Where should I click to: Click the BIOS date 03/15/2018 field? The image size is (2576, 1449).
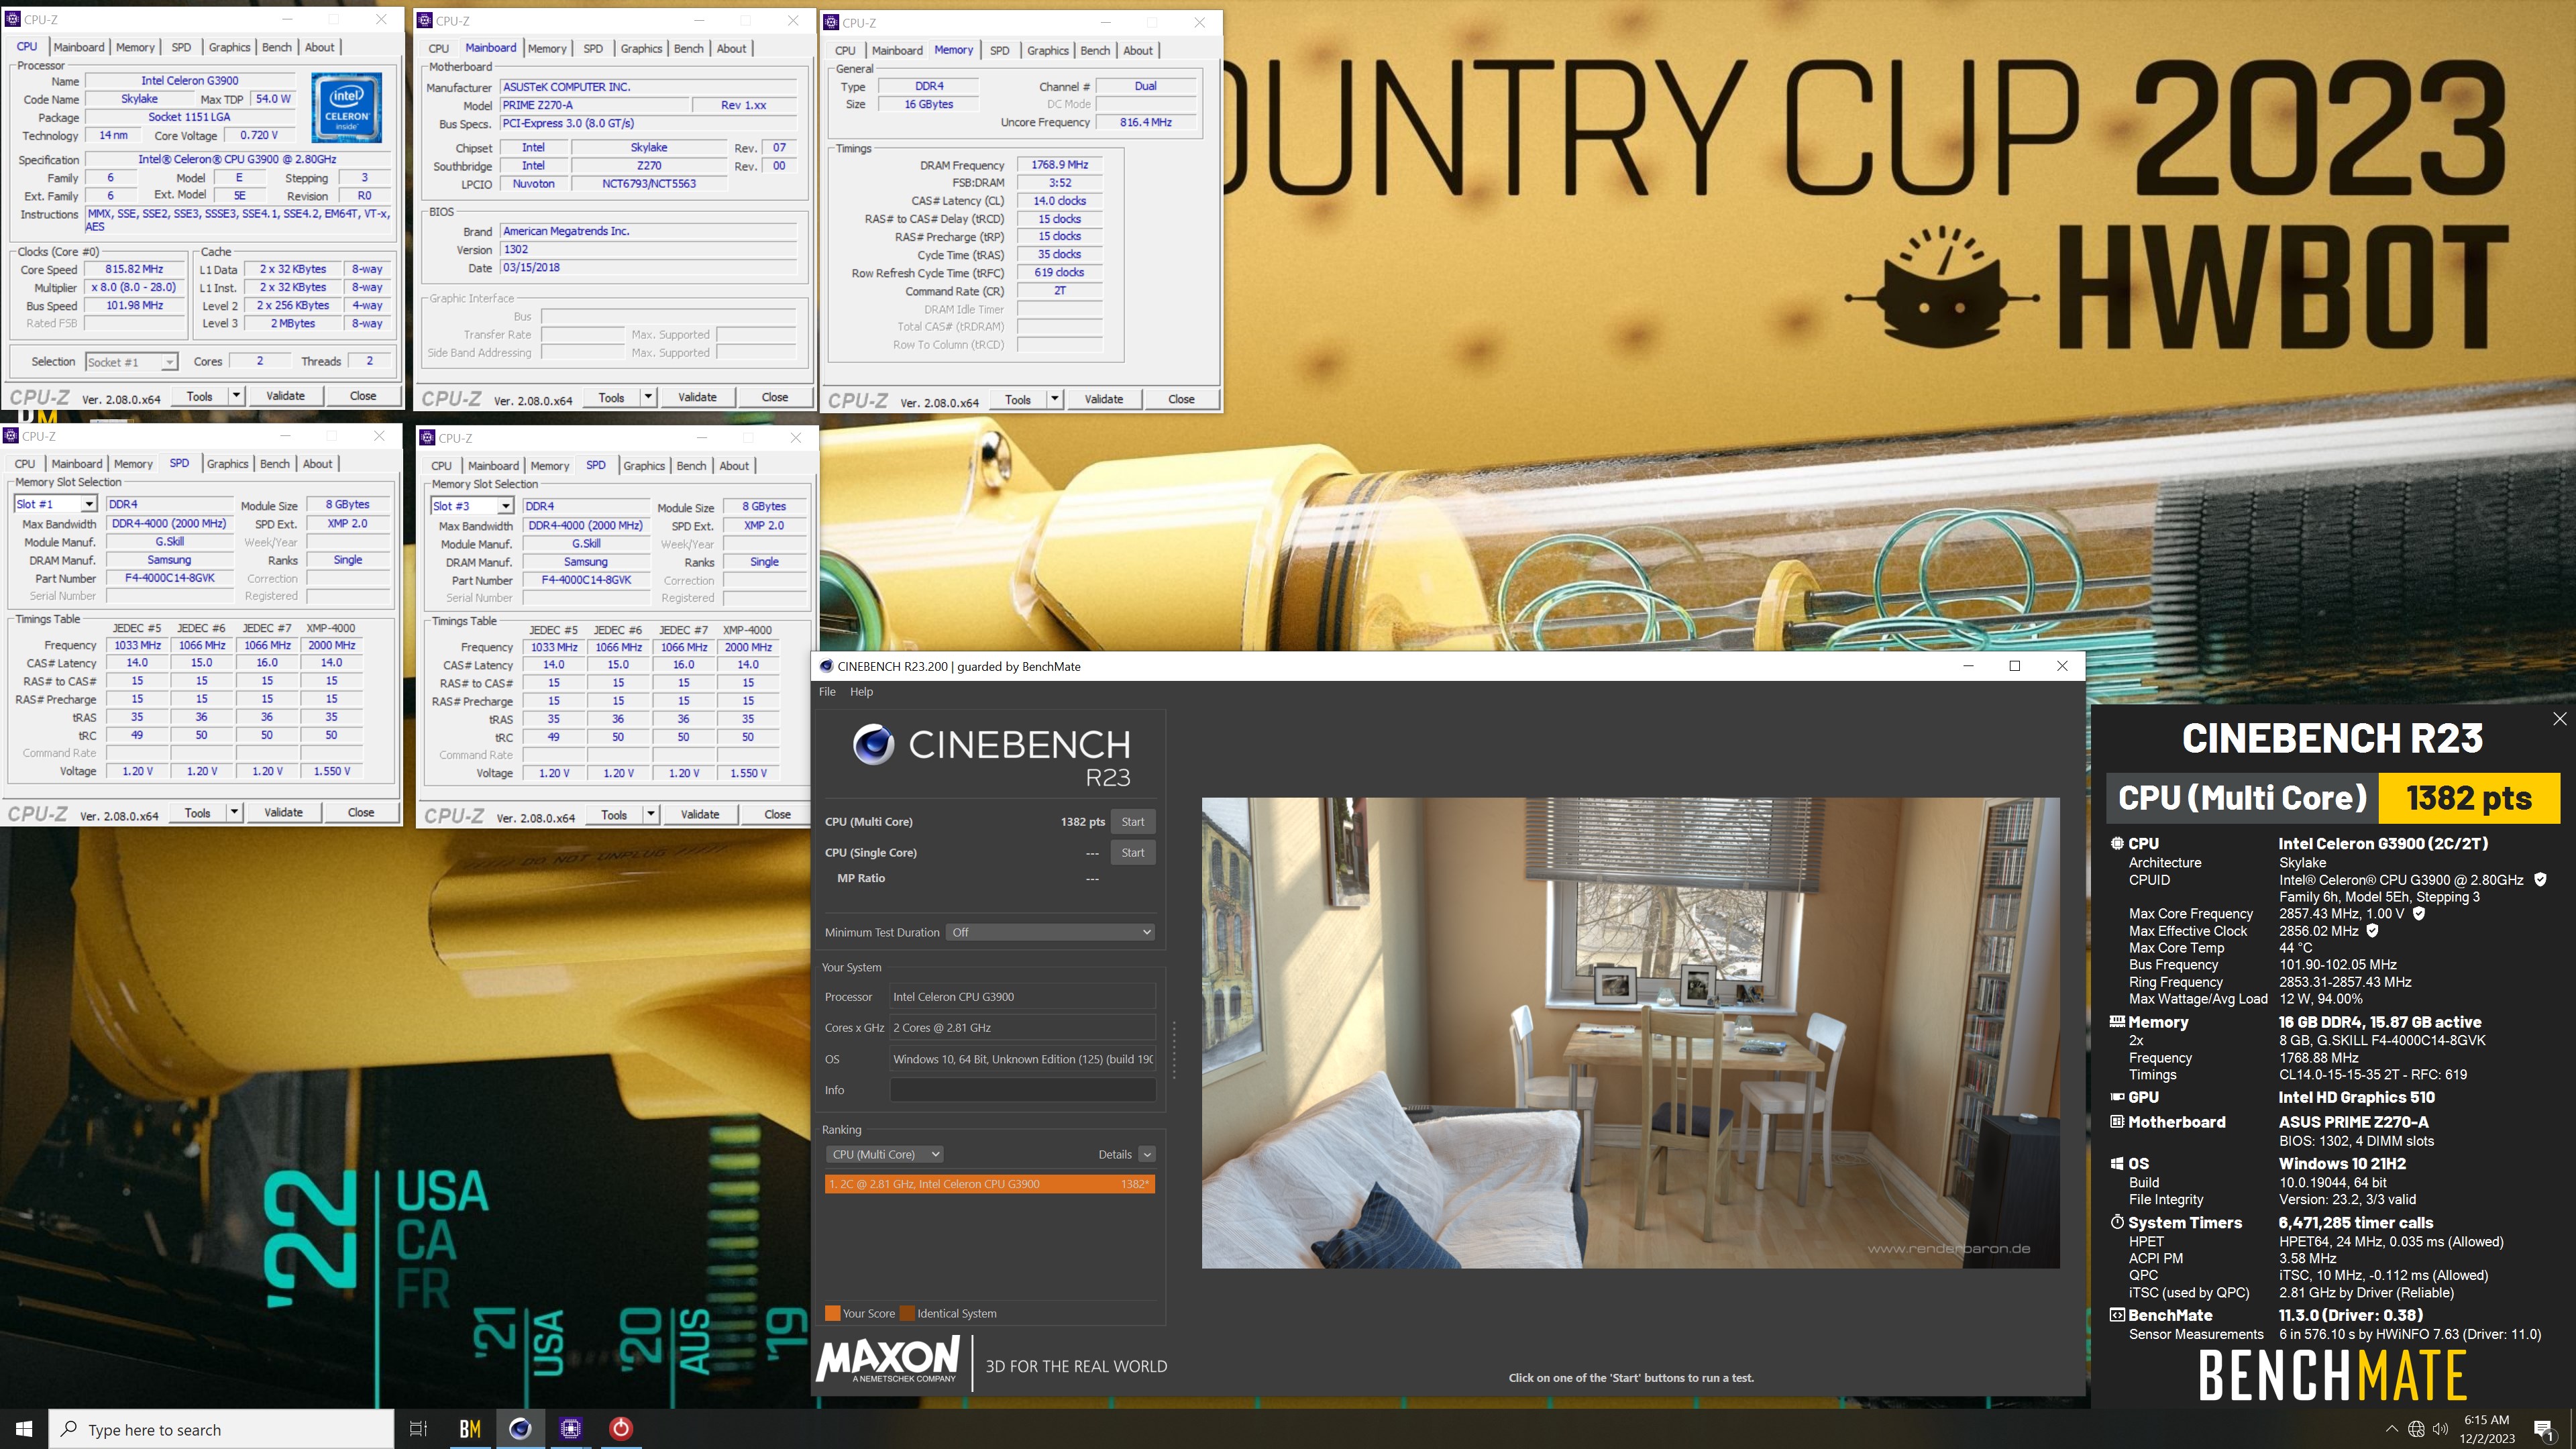tap(648, 268)
